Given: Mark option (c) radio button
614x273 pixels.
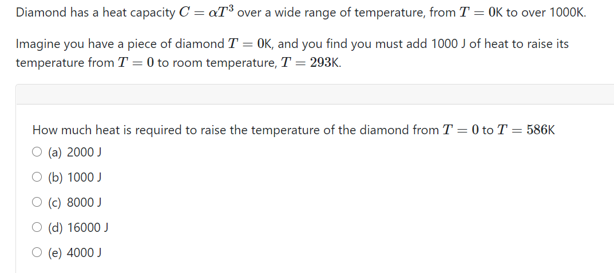Looking at the screenshot, I should point(37,202).
